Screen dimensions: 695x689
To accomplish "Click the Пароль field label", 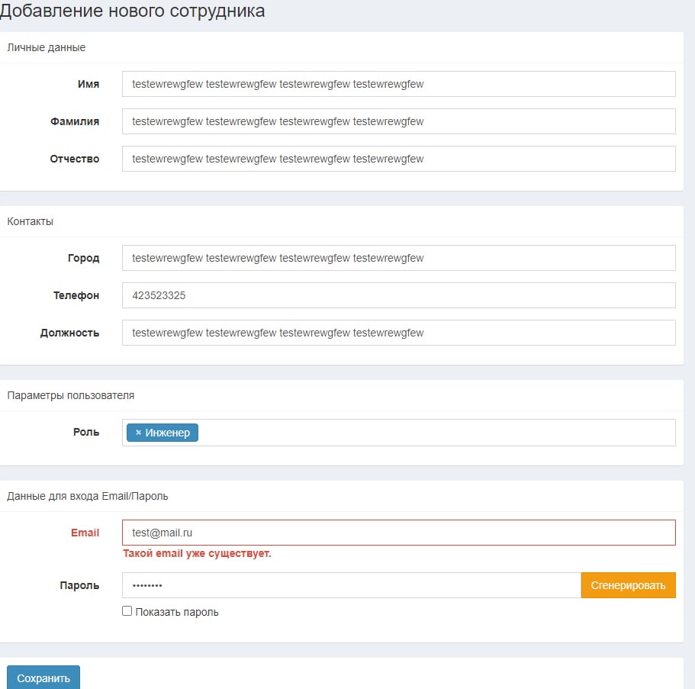I will pos(79,585).
